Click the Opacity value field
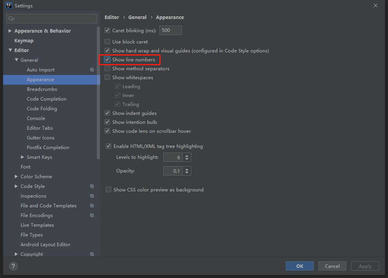This screenshot has width=388, height=278. (173, 171)
